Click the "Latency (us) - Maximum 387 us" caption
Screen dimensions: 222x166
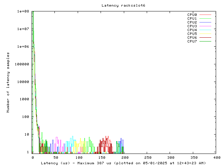coord(76,163)
